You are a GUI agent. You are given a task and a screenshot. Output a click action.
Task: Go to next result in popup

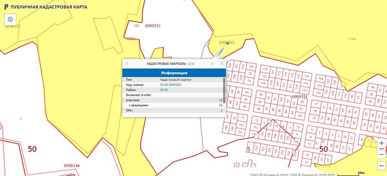[x=212, y=64]
